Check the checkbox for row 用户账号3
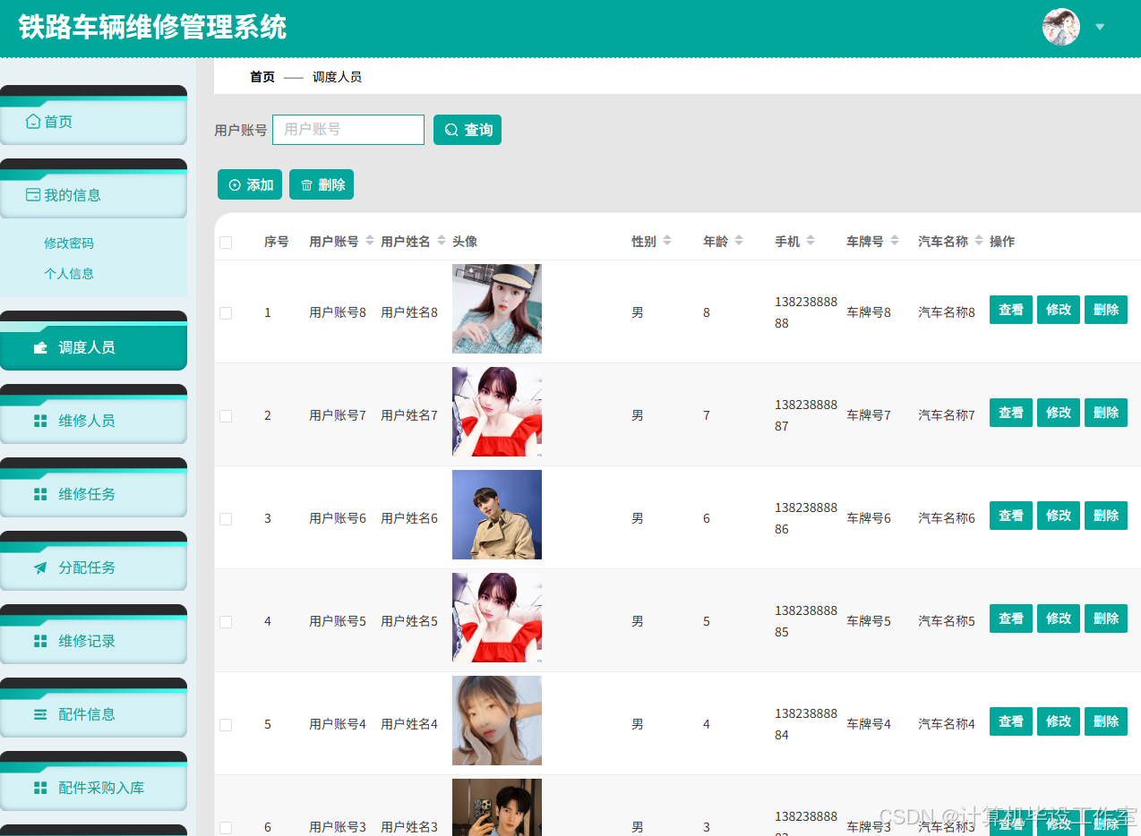 226,828
